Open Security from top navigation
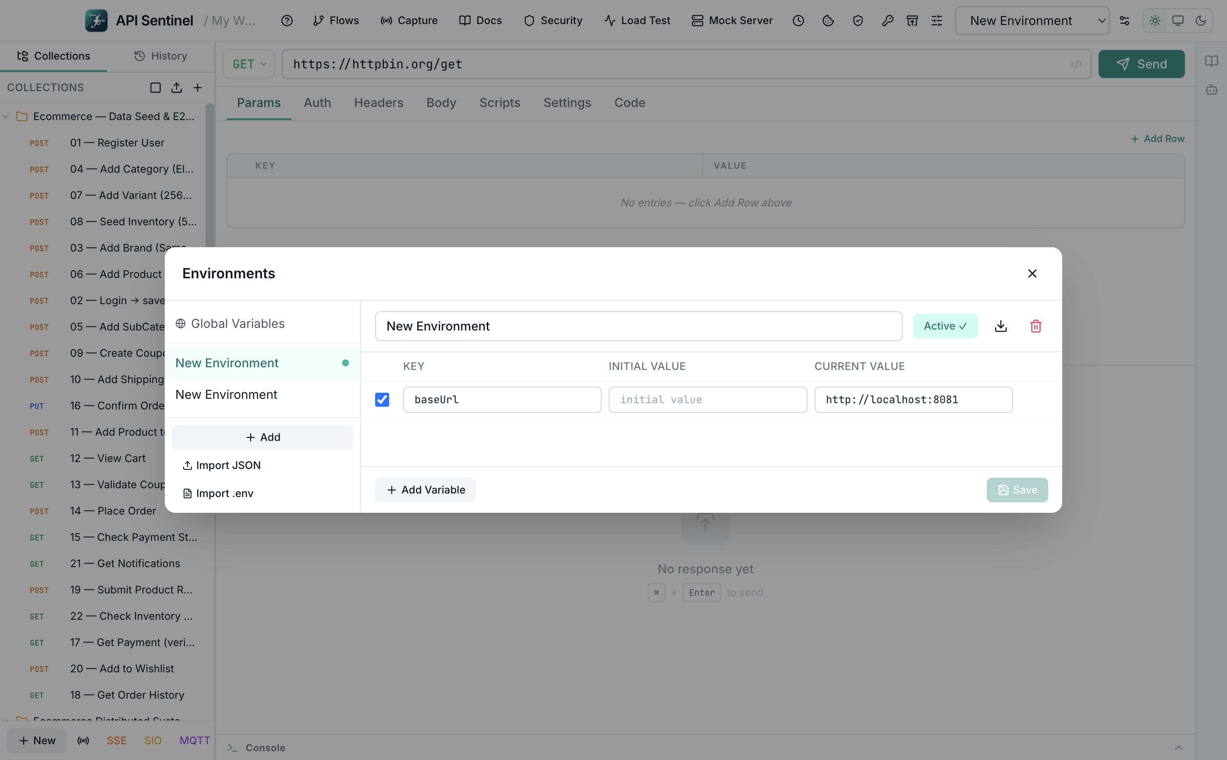 click(553, 21)
